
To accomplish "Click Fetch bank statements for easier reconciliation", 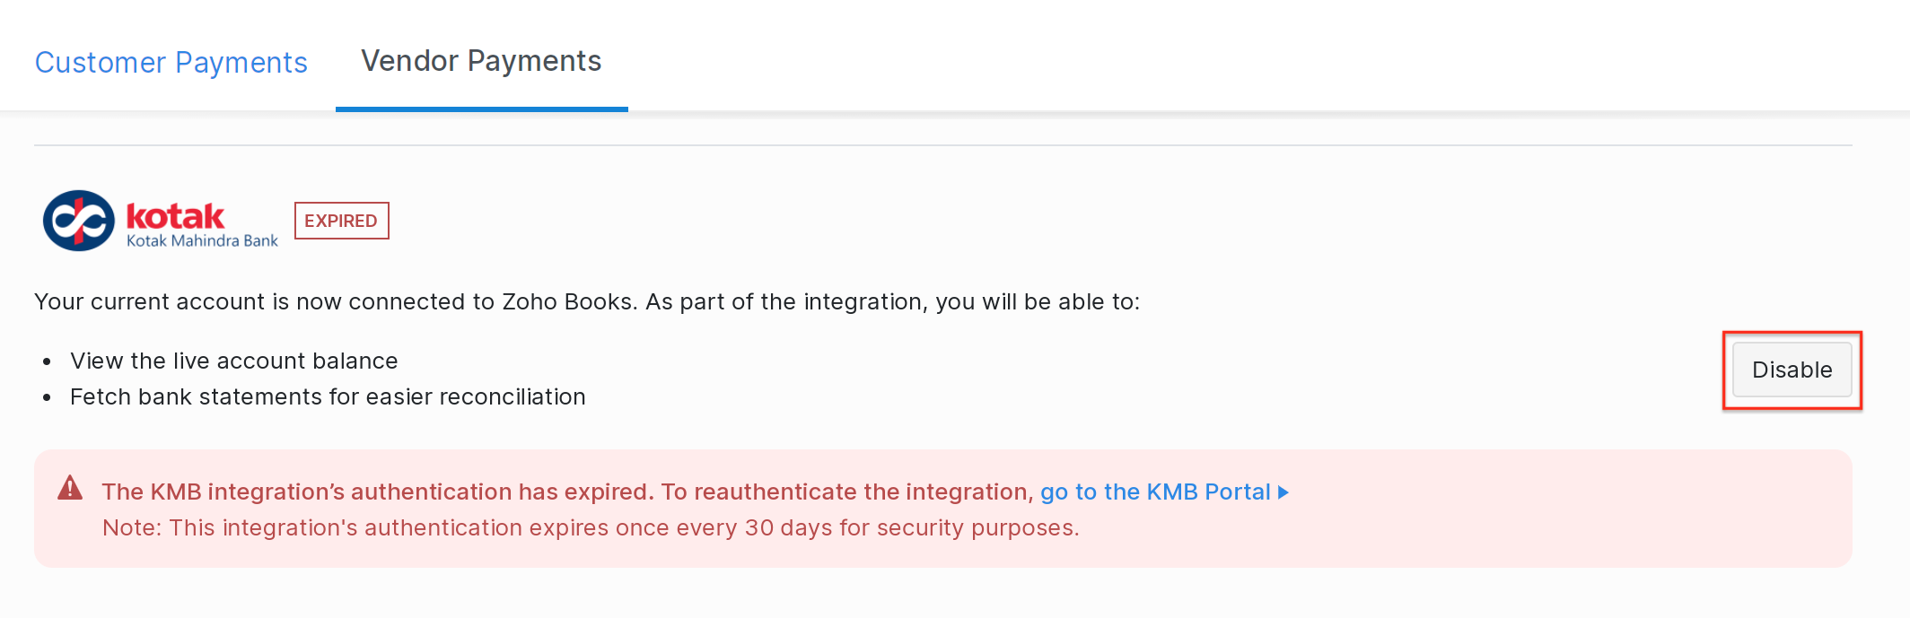I will coord(328,396).
